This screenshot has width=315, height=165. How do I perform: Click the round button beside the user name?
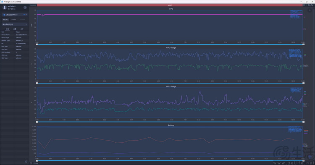(x=25, y=8)
